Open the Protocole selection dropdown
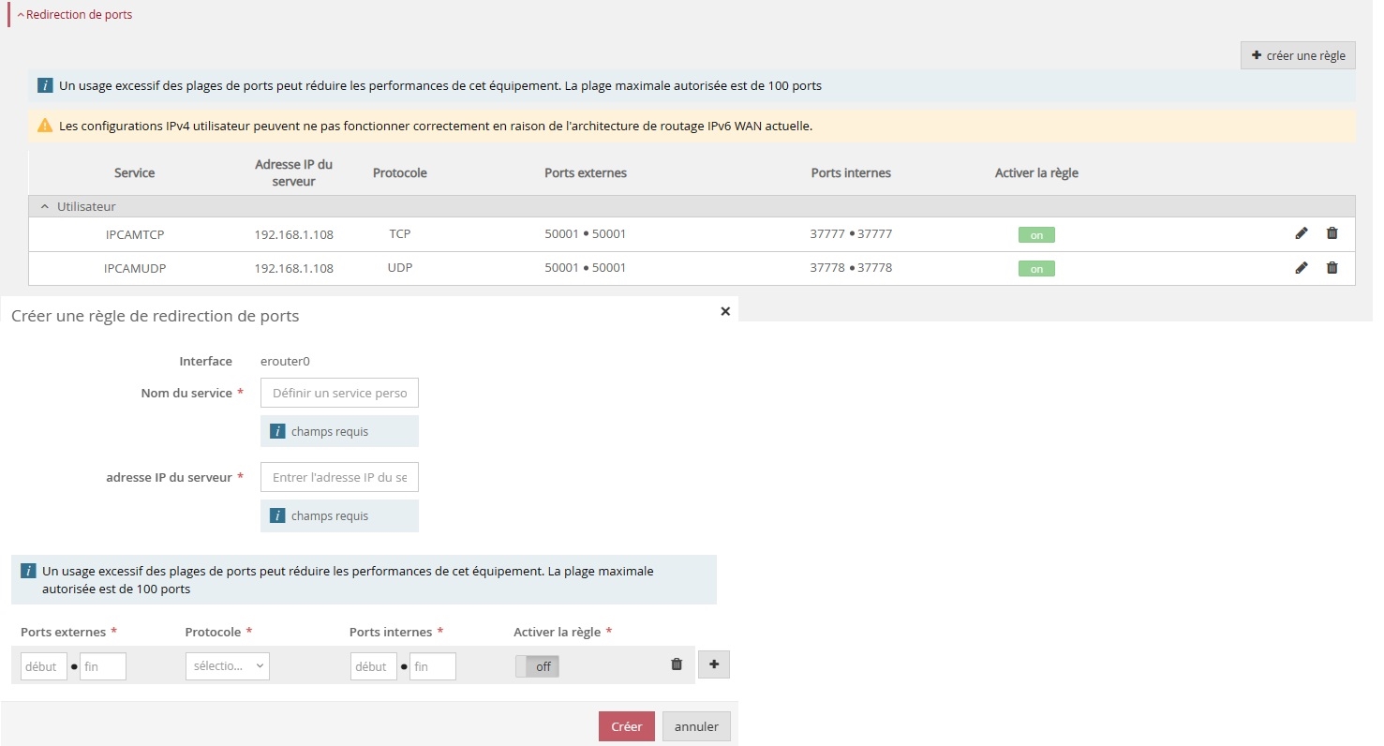The image size is (1384, 746). coord(228,666)
